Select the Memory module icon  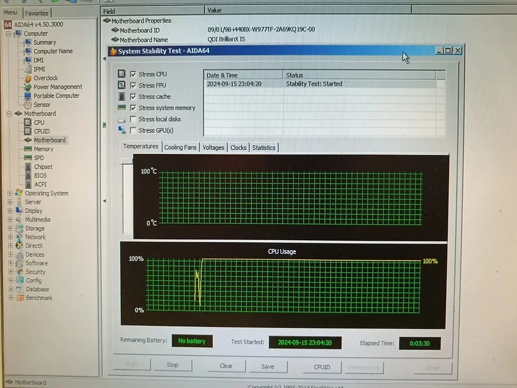[x=28, y=149]
